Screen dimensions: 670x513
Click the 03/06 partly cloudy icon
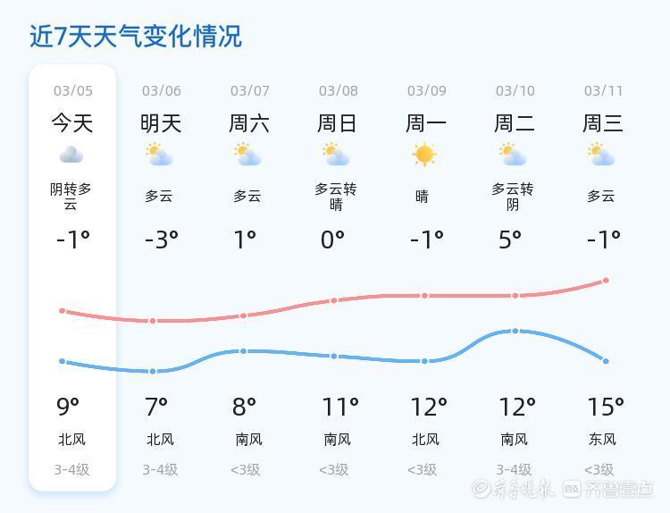pyautogui.click(x=159, y=156)
